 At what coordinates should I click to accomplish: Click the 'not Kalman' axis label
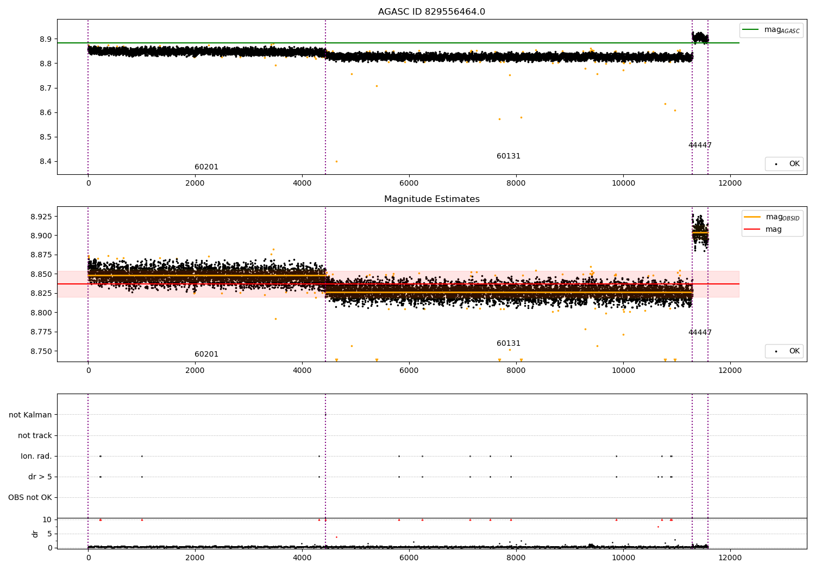30,415
